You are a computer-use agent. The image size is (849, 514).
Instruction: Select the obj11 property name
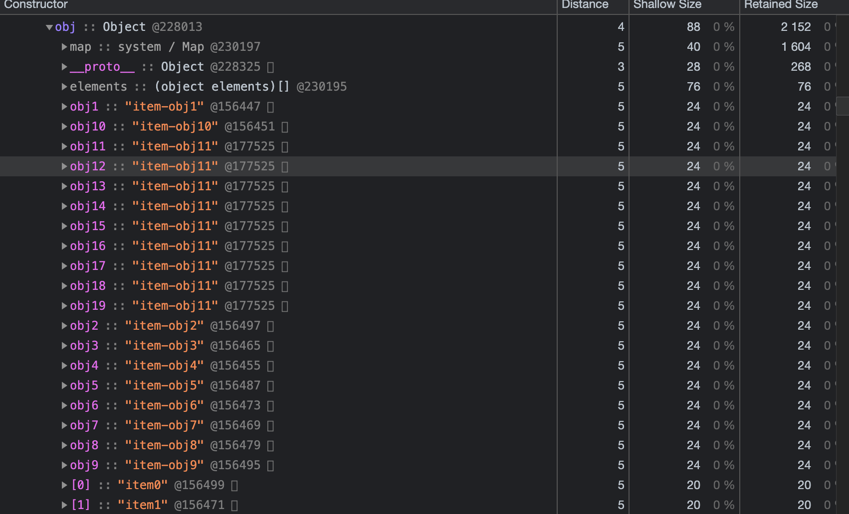tap(88, 146)
